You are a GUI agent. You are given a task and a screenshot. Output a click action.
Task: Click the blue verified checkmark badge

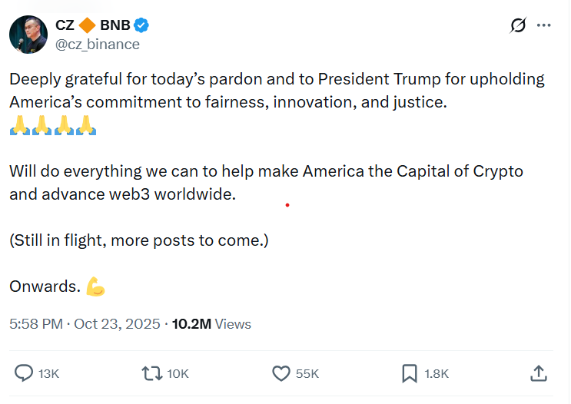pos(142,25)
